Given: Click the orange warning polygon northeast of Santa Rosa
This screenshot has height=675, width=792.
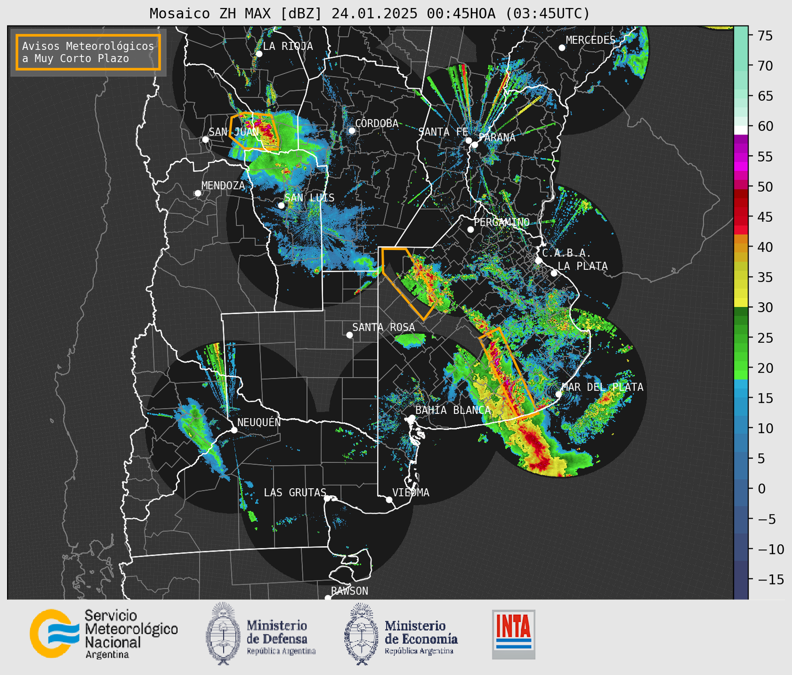Looking at the screenshot, I should (x=410, y=284).
